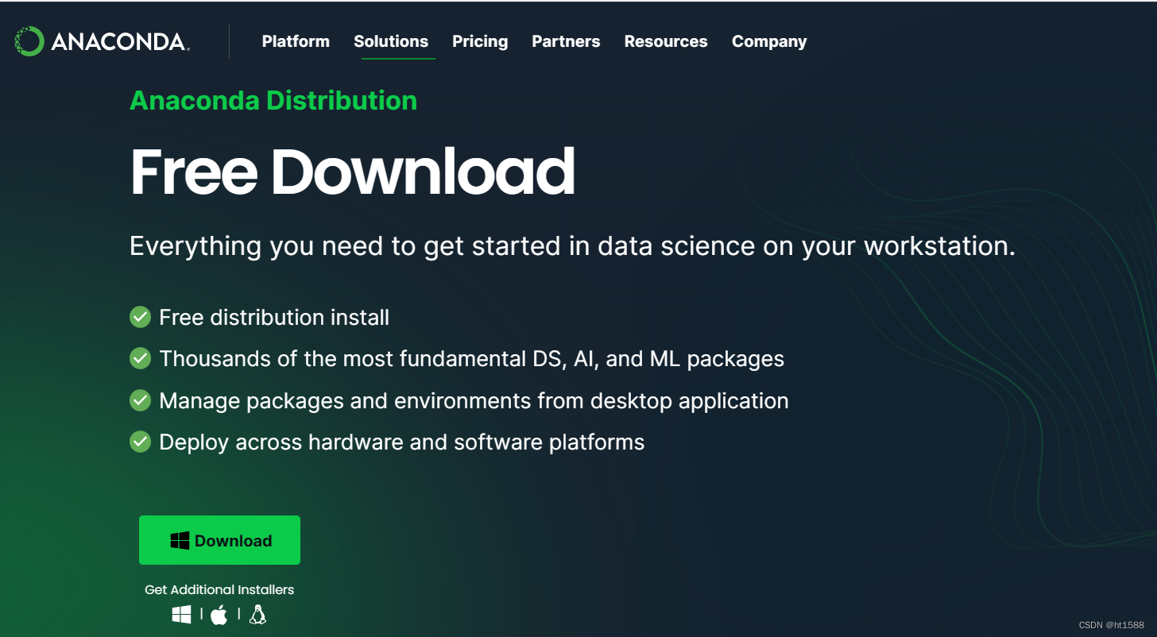Viewport: 1157px width, 637px height.
Task: Click the green Download button
Action: pos(219,540)
